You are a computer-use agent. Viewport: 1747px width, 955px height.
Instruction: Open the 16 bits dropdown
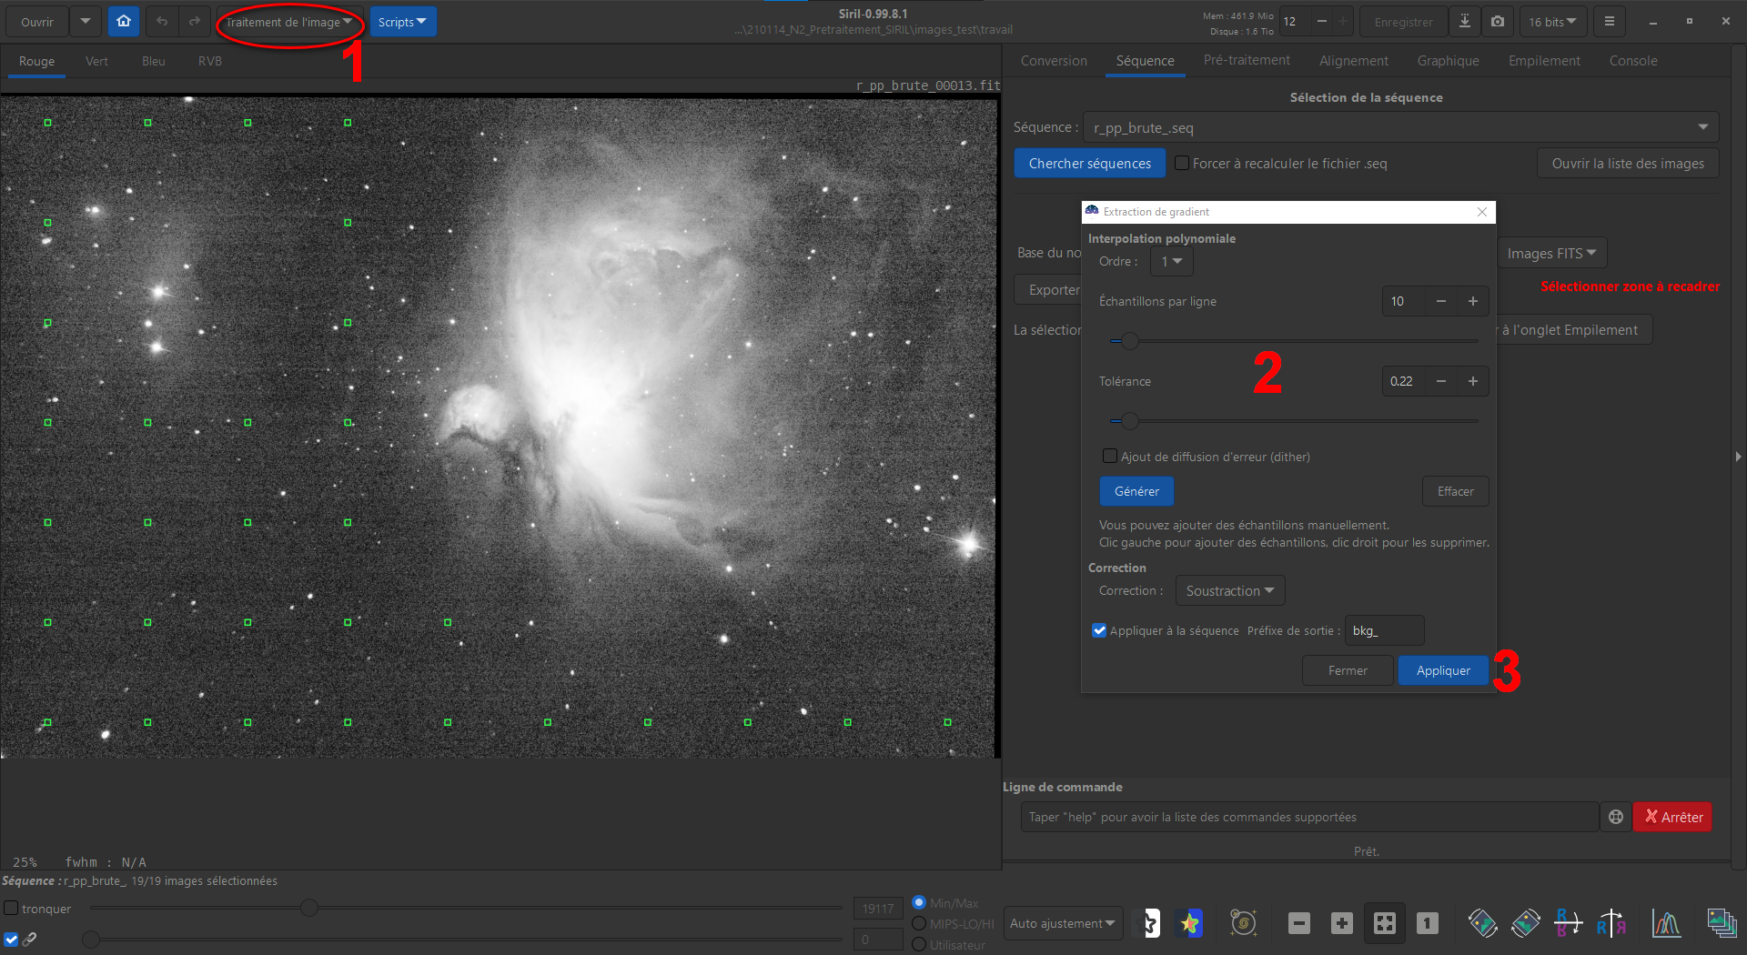(1552, 22)
